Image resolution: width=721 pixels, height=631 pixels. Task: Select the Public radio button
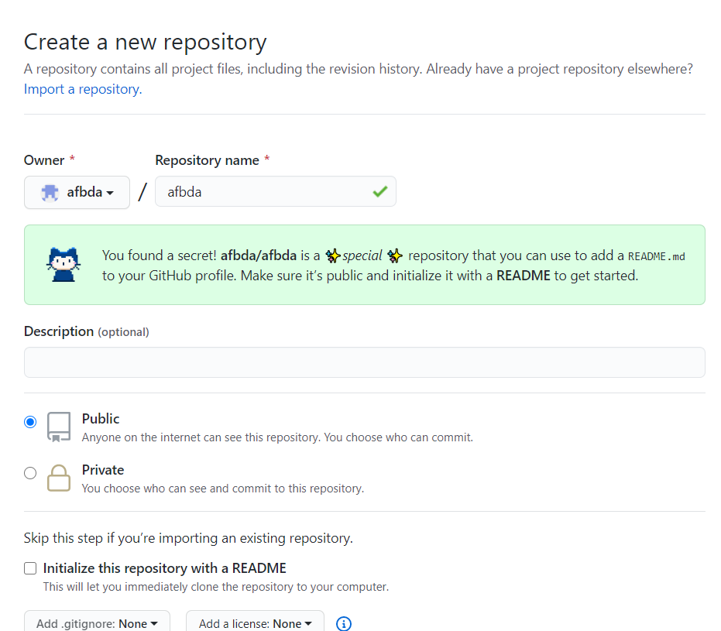pos(30,422)
